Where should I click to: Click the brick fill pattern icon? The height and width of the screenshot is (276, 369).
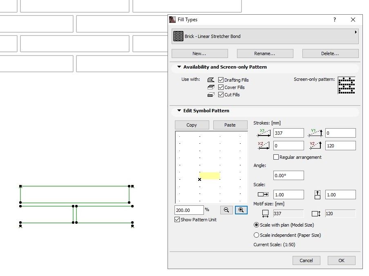point(178,36)
